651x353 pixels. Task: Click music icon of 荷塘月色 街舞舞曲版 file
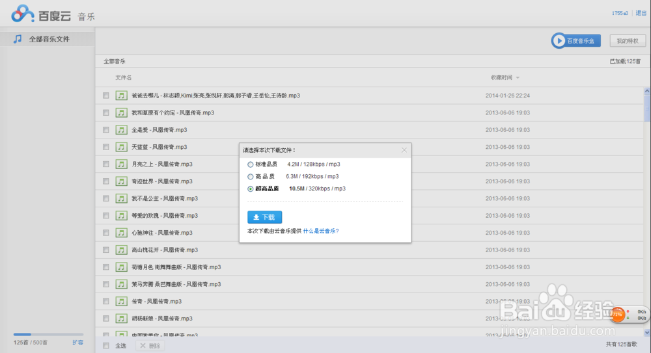pos(121,267)
